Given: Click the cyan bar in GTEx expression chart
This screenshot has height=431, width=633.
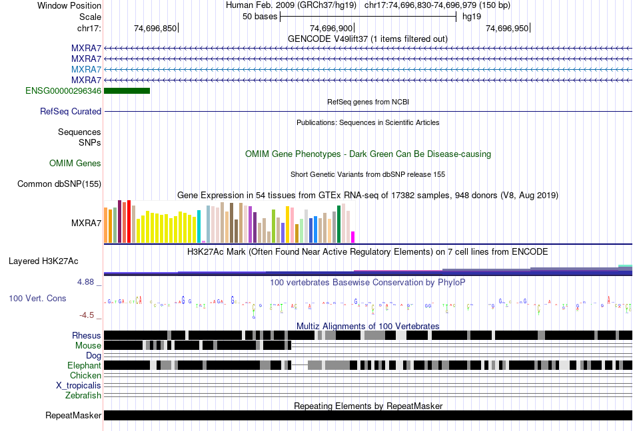Looking at the screenshot, I should click(199, 226).
